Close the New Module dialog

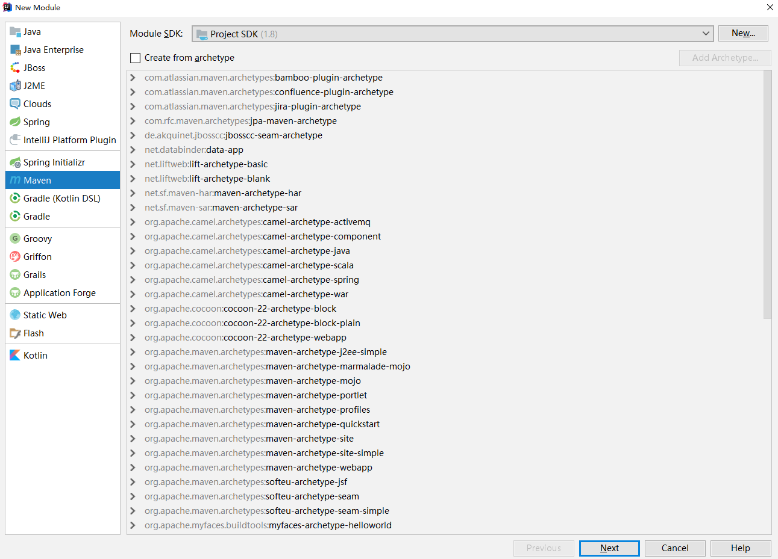click(x=770, y=7)
